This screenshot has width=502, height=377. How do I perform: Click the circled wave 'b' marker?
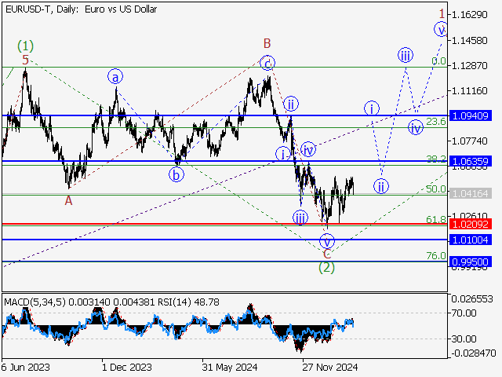pos(177,175)
